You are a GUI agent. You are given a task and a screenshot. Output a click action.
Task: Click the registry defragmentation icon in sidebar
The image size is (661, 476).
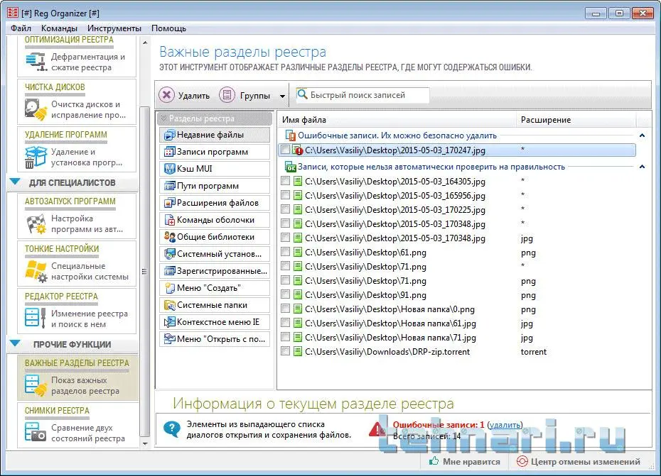[x=36, y=62]
